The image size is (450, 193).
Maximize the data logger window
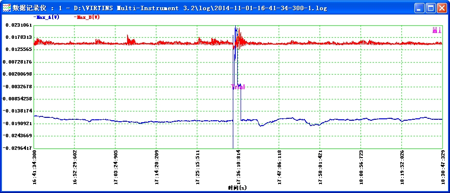[x=431, y=8]
